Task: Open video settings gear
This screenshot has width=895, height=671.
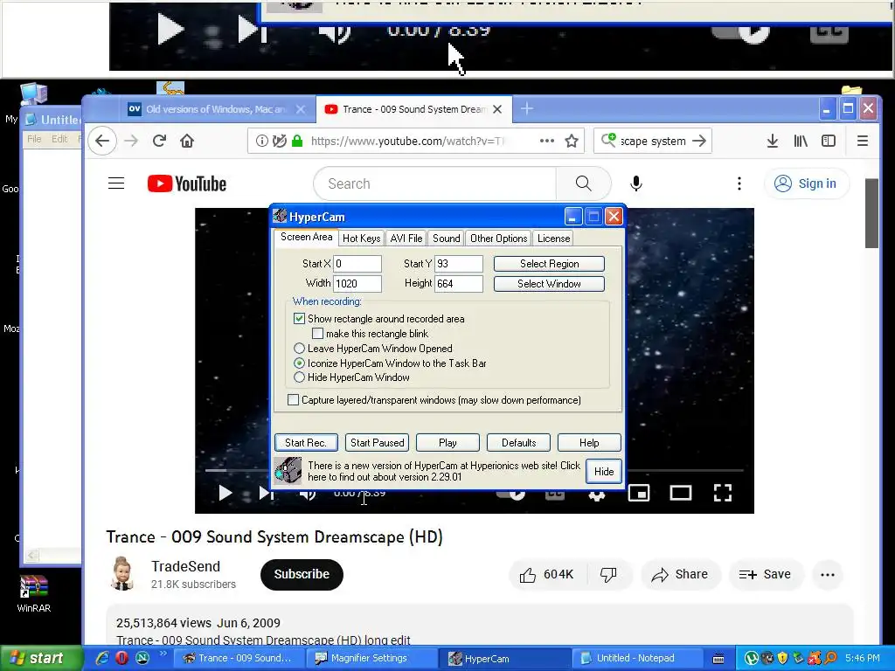Action: [597, 495]
